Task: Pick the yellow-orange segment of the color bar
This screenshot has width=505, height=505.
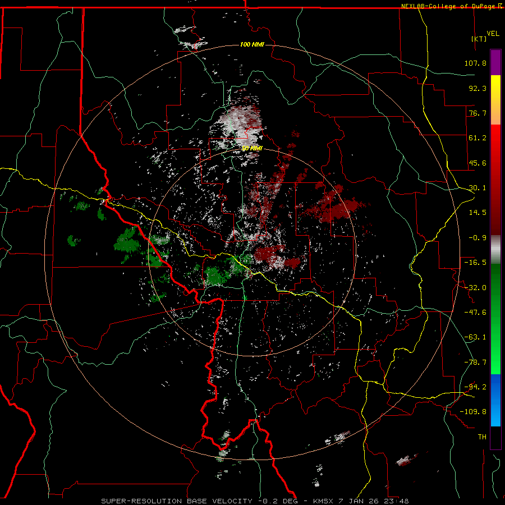Action: pos(495,100)
